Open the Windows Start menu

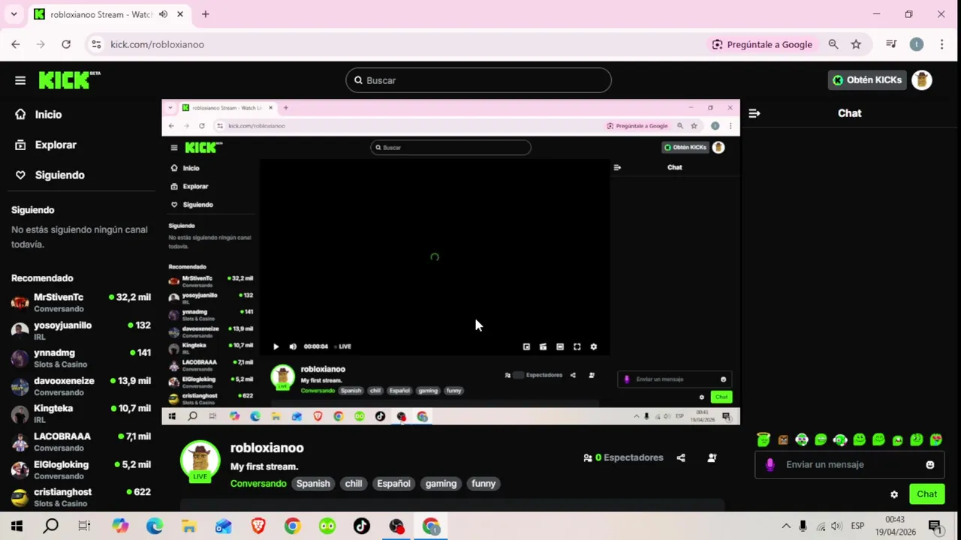point(17,526)
